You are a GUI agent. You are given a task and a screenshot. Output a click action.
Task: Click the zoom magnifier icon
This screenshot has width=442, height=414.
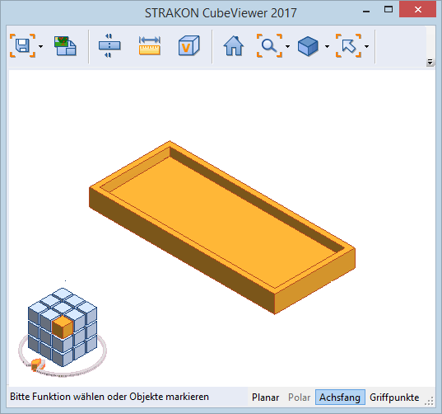[x=269, y=46]
